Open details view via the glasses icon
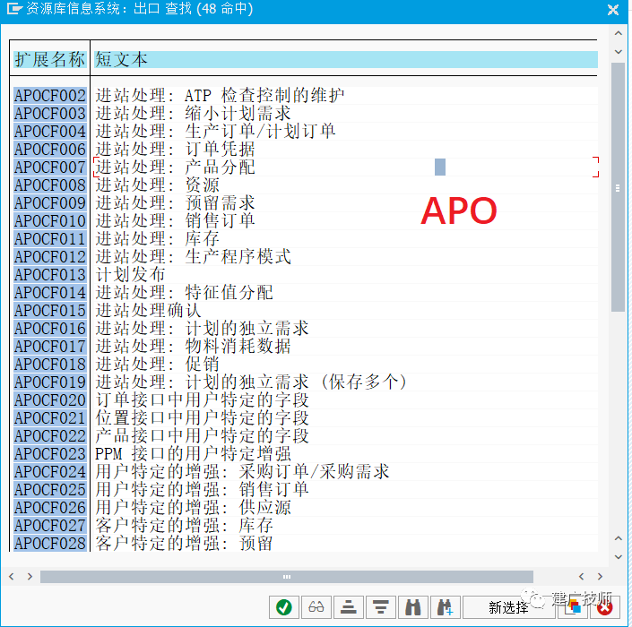The width and height of the screenshot is (632, 627). tap(316, 607)
